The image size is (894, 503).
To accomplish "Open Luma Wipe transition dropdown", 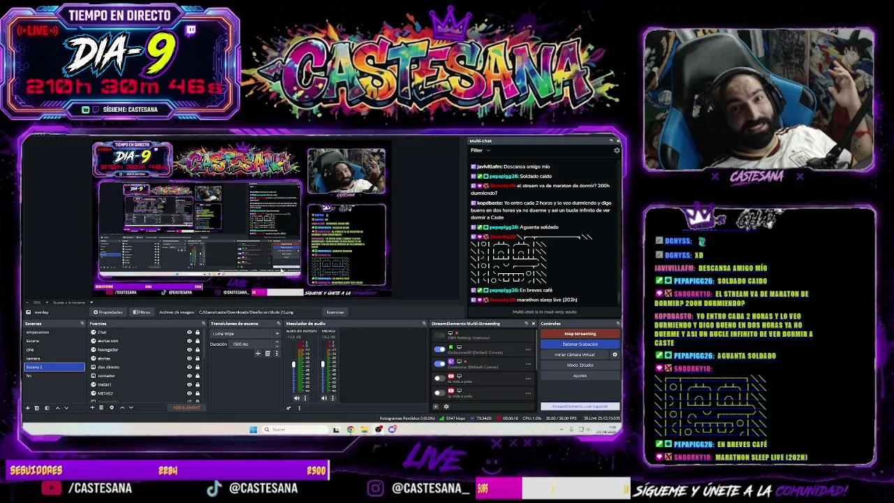I will click(x=244, y=334).
